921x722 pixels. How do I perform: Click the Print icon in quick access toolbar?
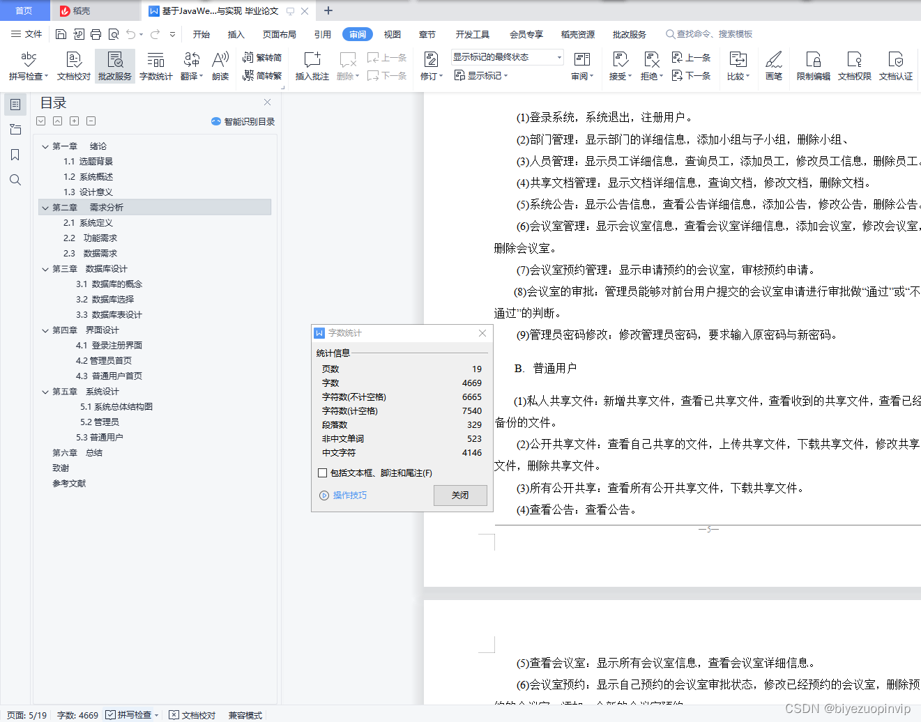pyautogui.click(x=96, y=34)
